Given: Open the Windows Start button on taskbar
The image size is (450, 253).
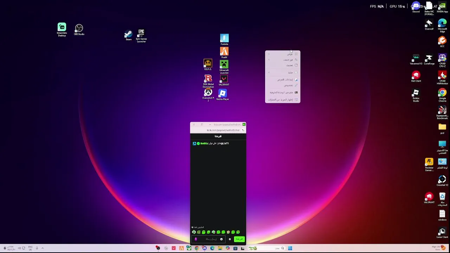Looking at the screenshot, I should click(x=290, y=248).
